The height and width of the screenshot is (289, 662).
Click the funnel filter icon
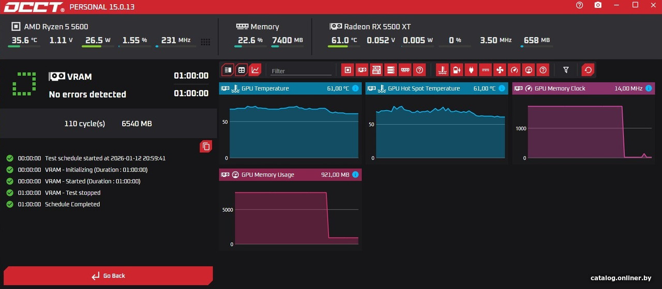[x=566, y=70]
